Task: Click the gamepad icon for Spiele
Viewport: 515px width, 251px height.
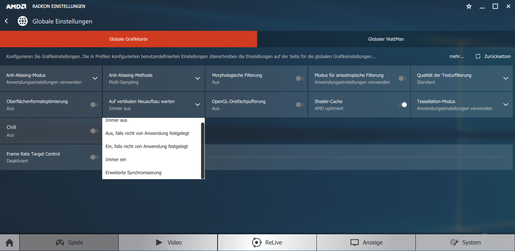Action: coord(59,243)
